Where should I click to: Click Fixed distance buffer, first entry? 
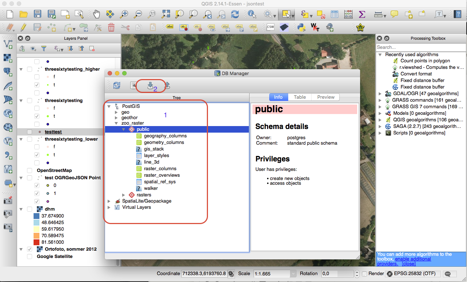tap(422, 81)
